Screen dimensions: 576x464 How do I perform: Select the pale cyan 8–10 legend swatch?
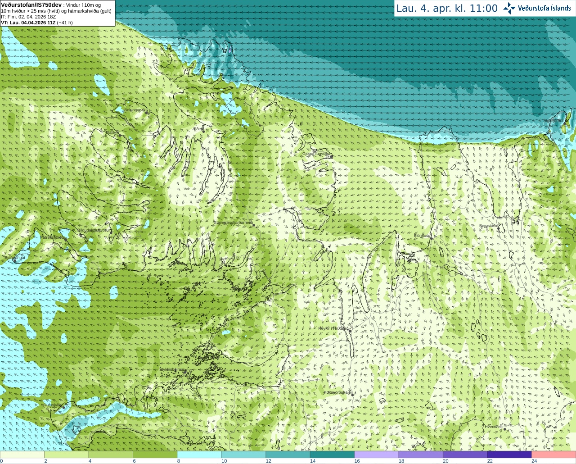tap(200, 455)
